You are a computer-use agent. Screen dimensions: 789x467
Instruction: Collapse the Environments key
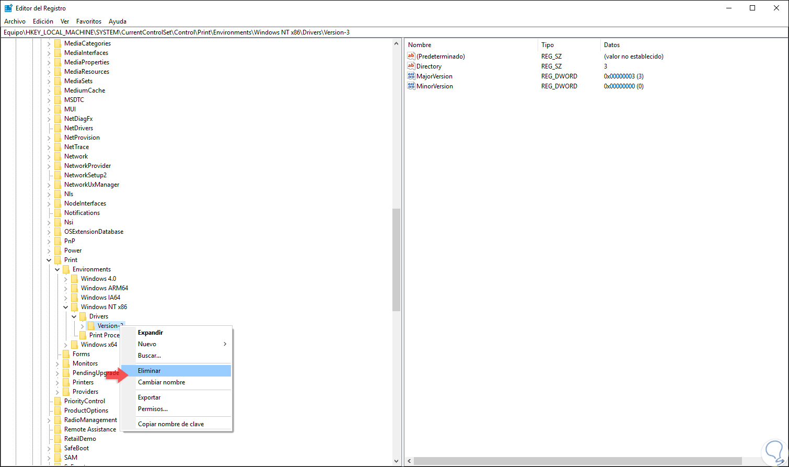coord(57,269)
